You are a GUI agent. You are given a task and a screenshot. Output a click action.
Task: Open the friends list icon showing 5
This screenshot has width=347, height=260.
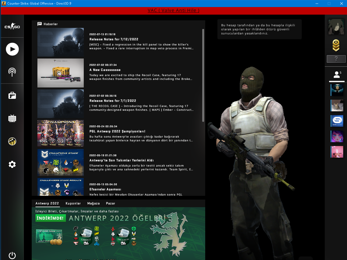(x=337, y=75)
